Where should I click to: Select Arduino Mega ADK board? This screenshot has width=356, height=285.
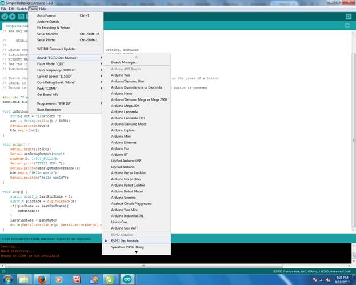coord(136,106)
